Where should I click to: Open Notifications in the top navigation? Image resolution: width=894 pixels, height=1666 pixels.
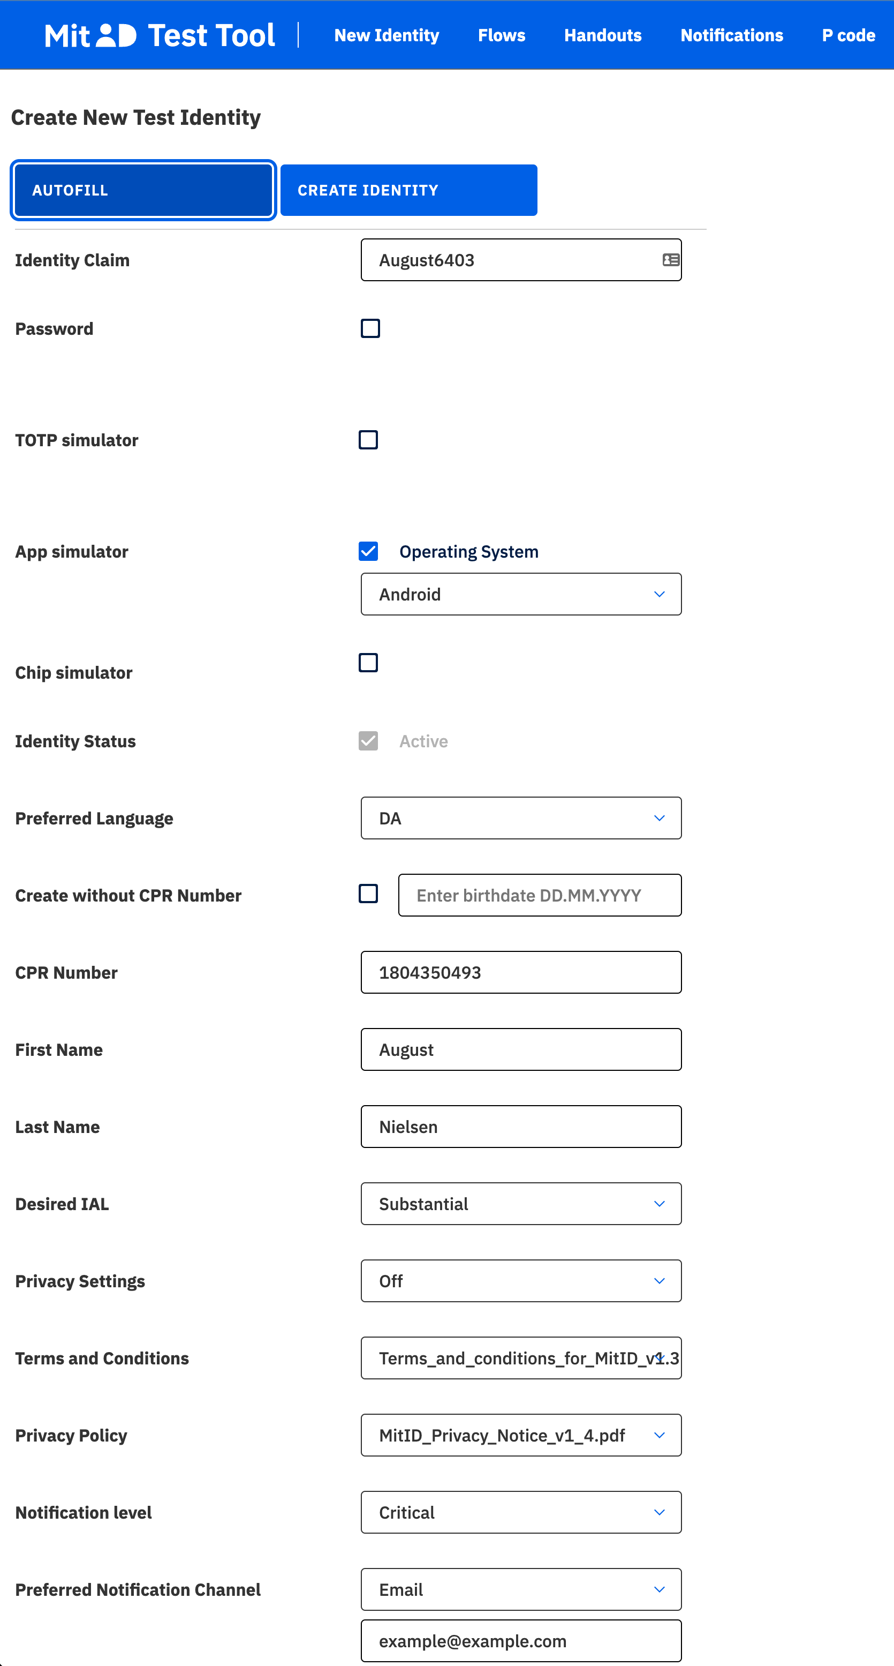(731, 35)
